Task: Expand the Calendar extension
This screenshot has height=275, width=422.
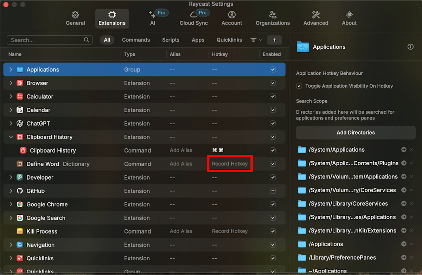Action: [x=11, y=110]
